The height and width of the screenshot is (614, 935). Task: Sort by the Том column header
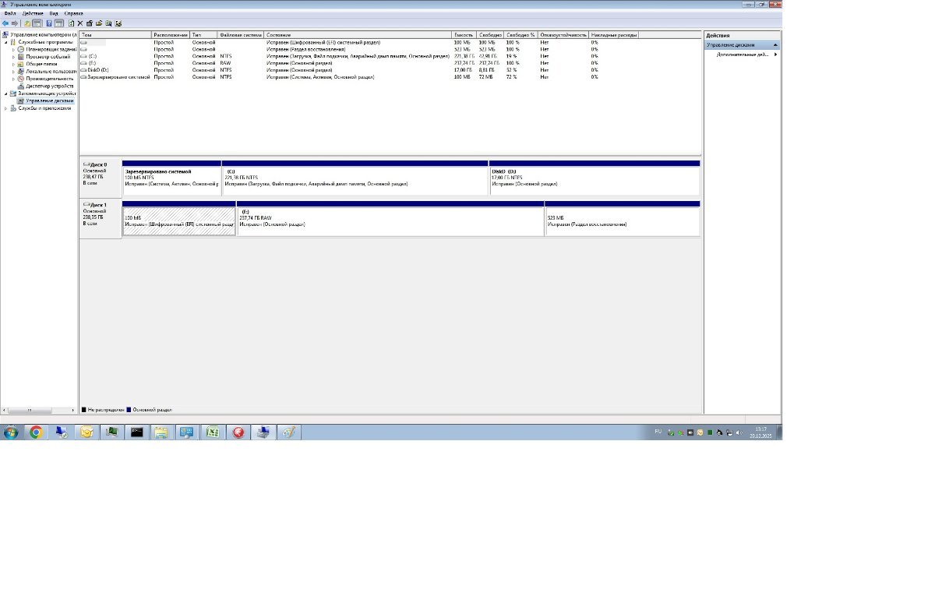(115, 35)
